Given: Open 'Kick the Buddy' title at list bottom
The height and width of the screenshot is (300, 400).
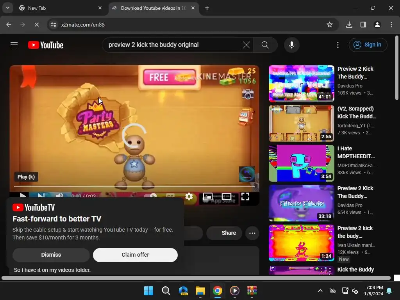Looking at the screenshot, I should pos(355,270).
